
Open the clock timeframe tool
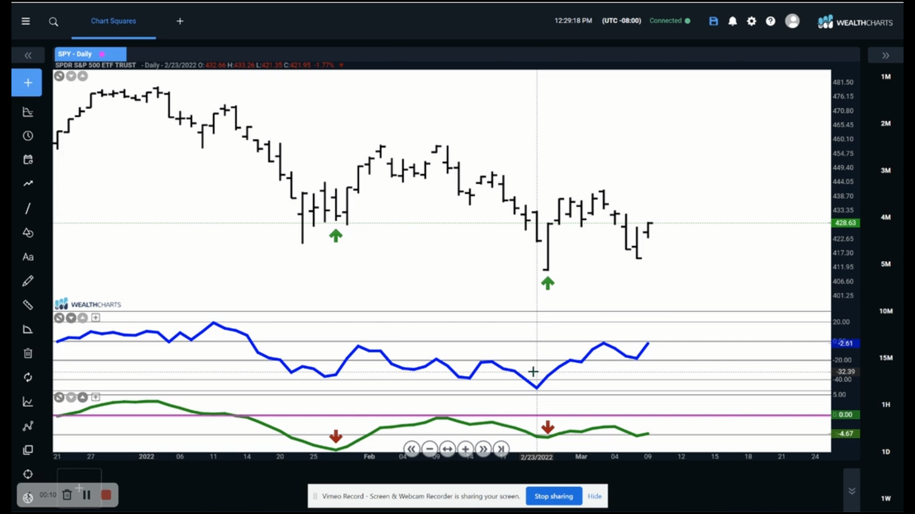click(28, 136)
